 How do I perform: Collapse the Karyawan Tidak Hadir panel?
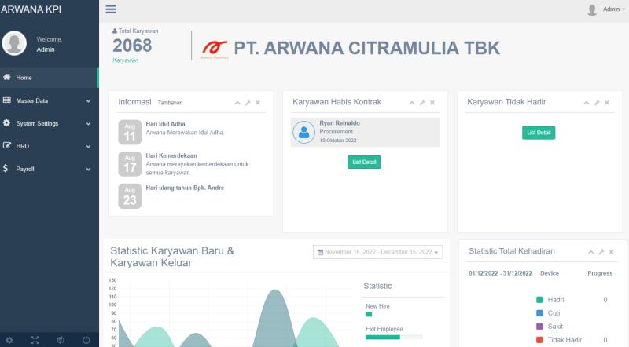(586, 103)
